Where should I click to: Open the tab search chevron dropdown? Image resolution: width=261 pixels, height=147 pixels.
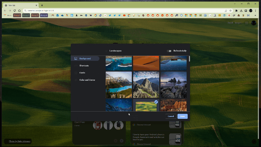(235, 4)
